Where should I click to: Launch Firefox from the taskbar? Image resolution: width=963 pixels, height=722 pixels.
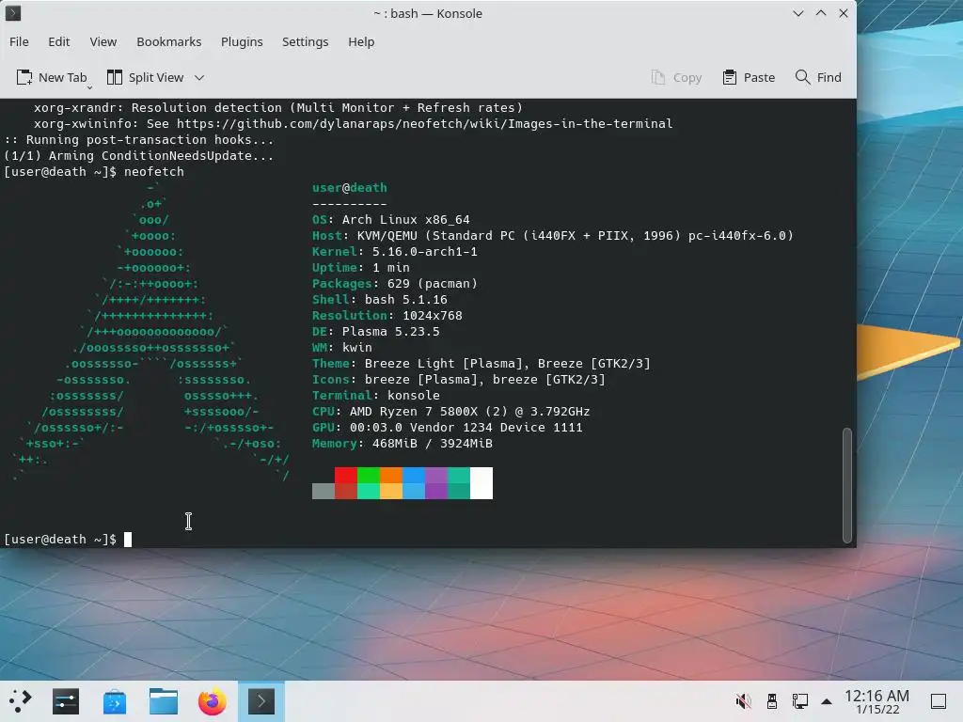click(212, 701)
